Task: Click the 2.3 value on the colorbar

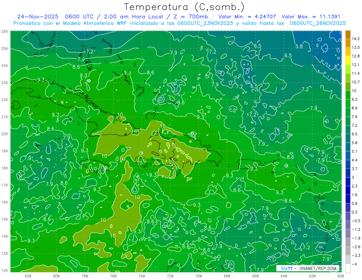Action: 354,186
